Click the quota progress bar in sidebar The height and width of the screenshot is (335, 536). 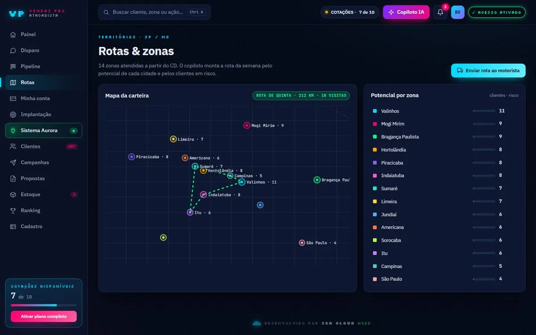(x=44, y=305)
